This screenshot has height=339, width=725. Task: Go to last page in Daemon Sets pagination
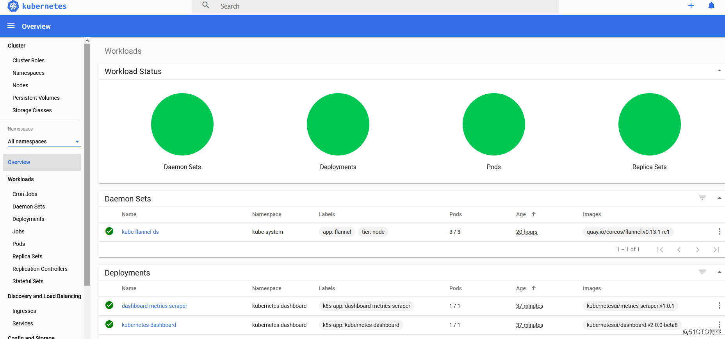click(716, 250)
